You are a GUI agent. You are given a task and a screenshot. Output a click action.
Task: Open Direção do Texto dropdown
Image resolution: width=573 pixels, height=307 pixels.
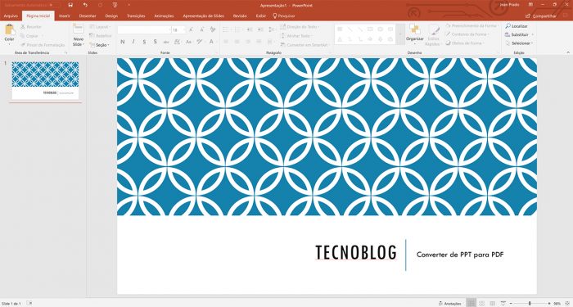pyautogui.click(x=300, y=27)
